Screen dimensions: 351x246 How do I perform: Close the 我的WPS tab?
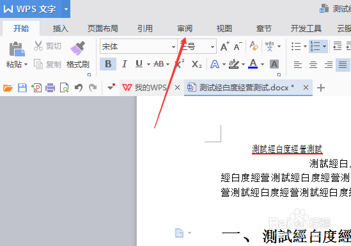click(177, 88)
